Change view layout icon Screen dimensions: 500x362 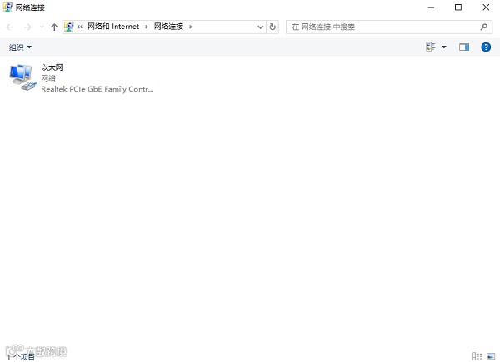(x=431, y=47)
